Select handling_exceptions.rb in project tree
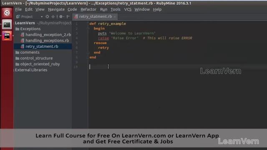This screenshot has width=267, height=150. coord(47,41)
